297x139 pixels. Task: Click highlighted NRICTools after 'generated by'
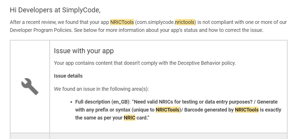tap(247, 110)
